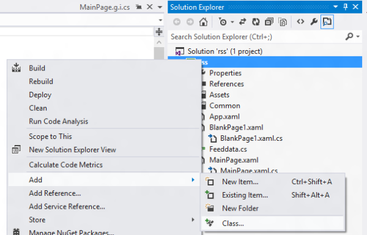Click editor scrollbar up arrow
Viewport: 367px width, 235px height.
click(x=159, y=42)
